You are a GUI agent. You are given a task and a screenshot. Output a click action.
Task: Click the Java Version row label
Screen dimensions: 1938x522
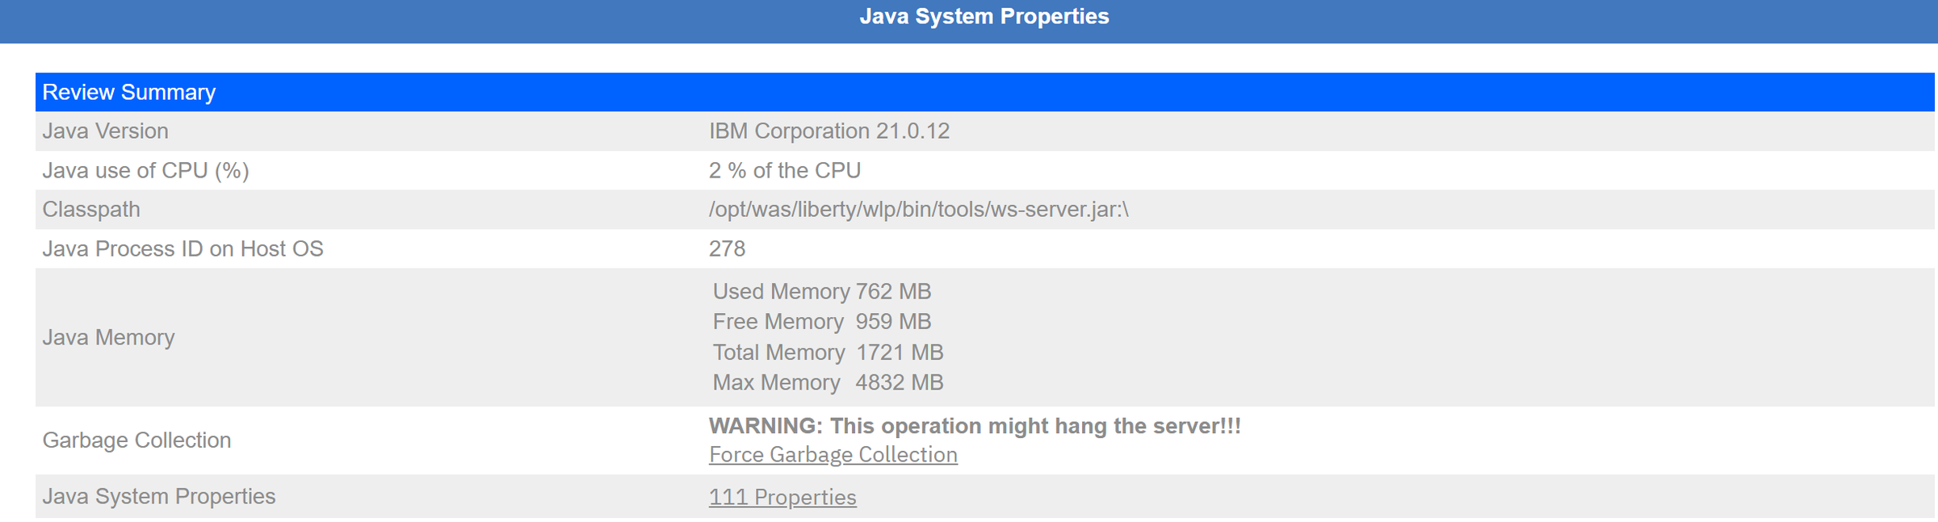click(106, 131)
